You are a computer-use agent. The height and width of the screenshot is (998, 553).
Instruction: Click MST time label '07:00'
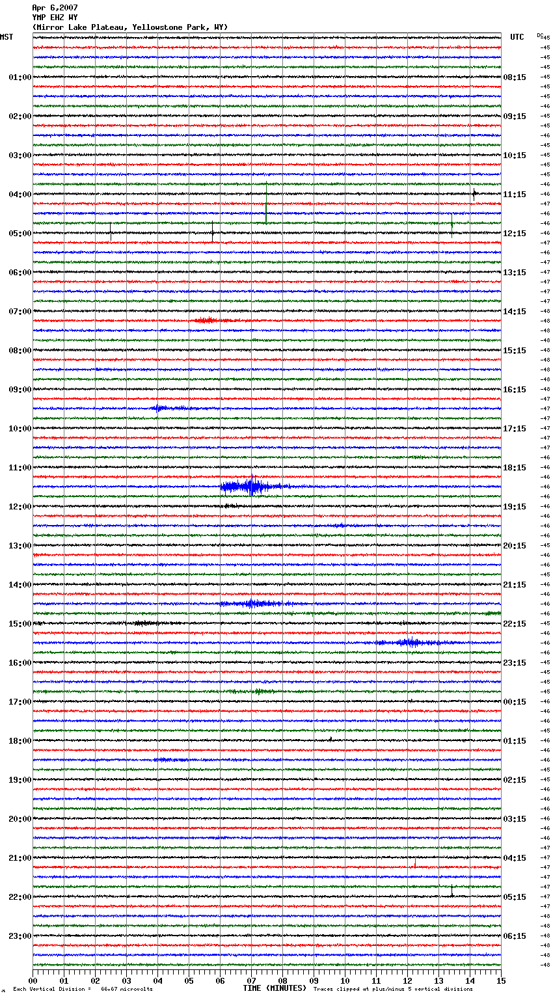pos(20,312)
